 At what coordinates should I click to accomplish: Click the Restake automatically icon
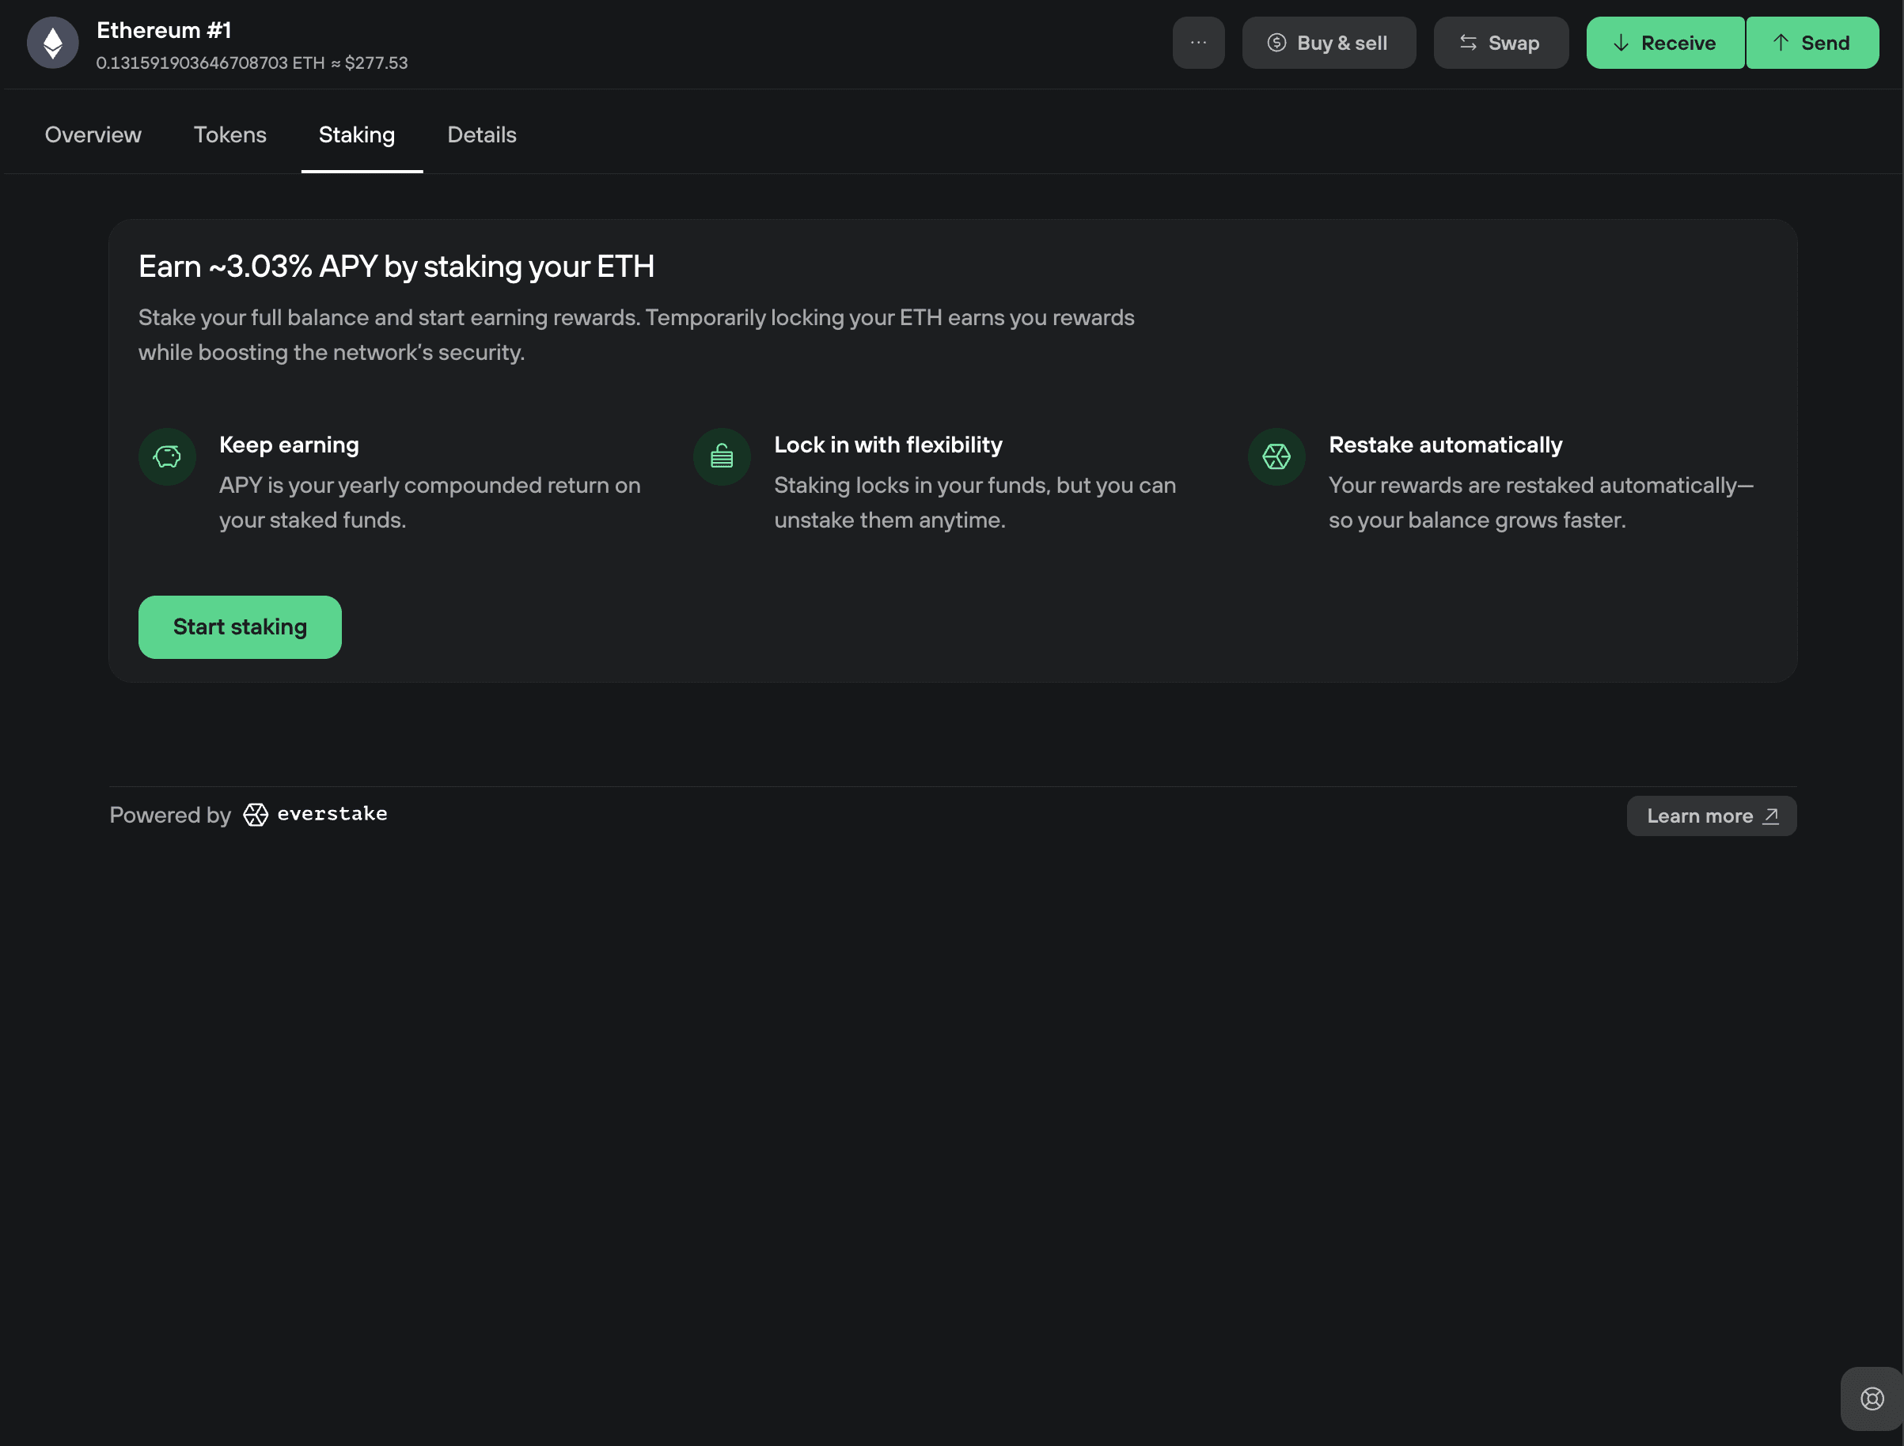(x=1276, y=456)
